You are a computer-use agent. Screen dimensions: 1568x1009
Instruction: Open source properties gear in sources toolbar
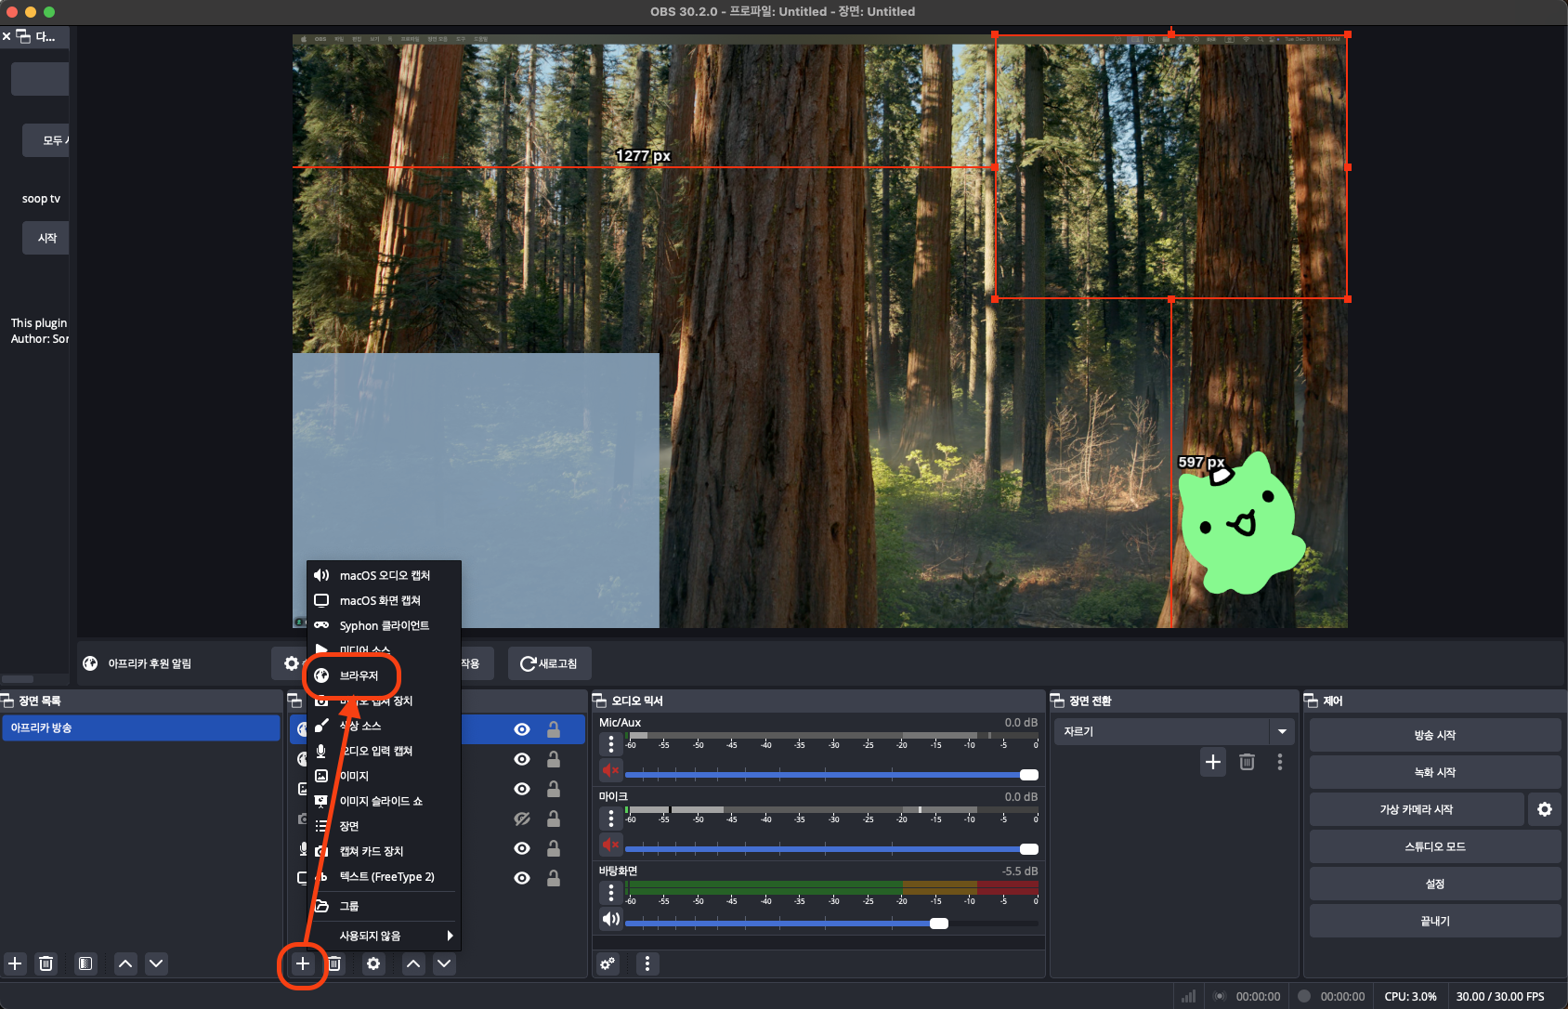[373, 963]
